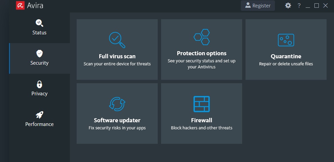The width and height of the screenshot is (334, 162).
Task: Switch to the Status tab label
Action: coord(40,32)
